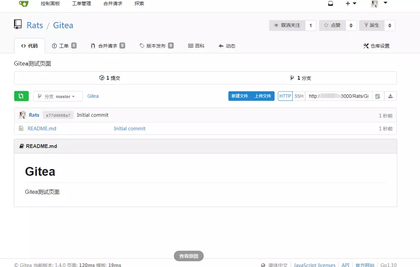This screenshot has width=420, height=267.
Task: Click the 新建文件 button
Action: pos(240,96)
